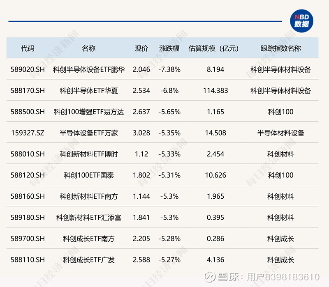
Task: Click the 跟踪指数名称 column header
Action: (x=280, y=48)
